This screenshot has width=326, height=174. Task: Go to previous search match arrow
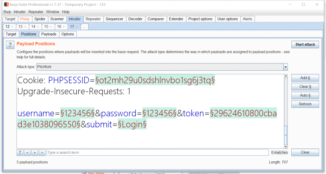click(27, 152)
